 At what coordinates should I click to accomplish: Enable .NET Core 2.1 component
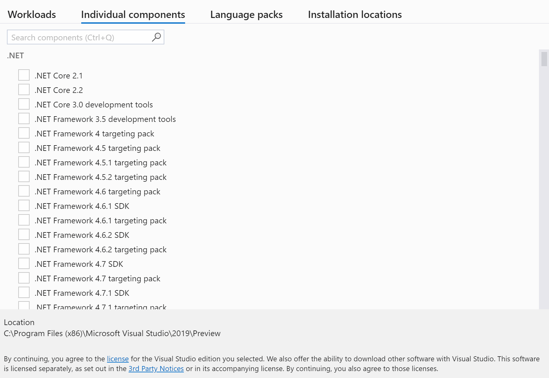24,75
